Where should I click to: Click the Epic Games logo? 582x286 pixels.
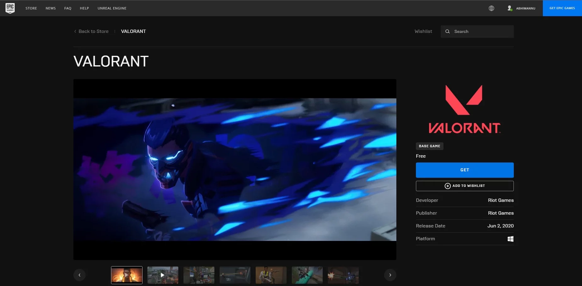coord(10,8)
